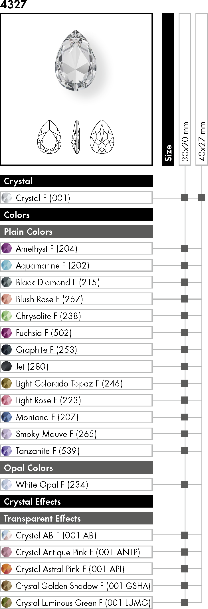Click the pear crystal product image
The image size is (208, 609).
coord(76,61)
